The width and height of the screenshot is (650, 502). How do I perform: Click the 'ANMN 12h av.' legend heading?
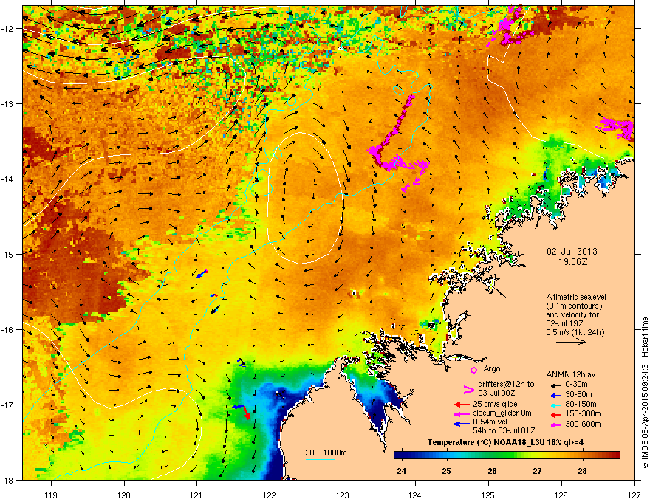[x=572, y=375]
